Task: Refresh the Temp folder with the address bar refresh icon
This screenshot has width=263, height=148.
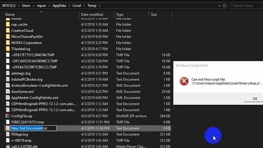Action: click(225, 6)
